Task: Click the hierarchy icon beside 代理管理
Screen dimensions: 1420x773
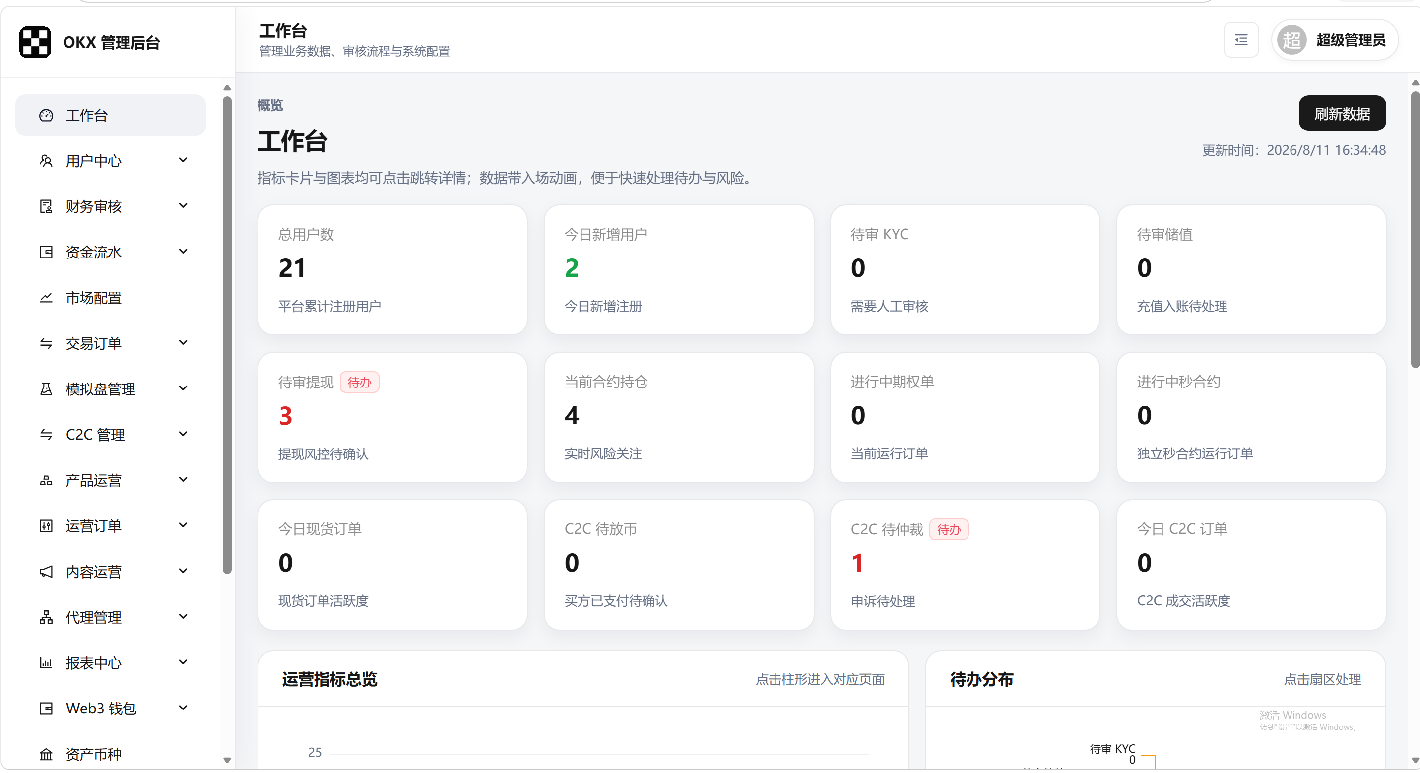Action: pos(46,617)
